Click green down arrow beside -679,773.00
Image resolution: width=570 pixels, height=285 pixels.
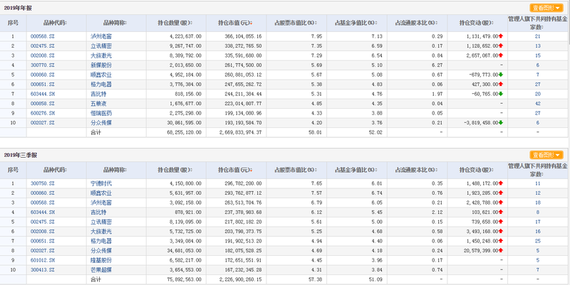pos(501,75)
